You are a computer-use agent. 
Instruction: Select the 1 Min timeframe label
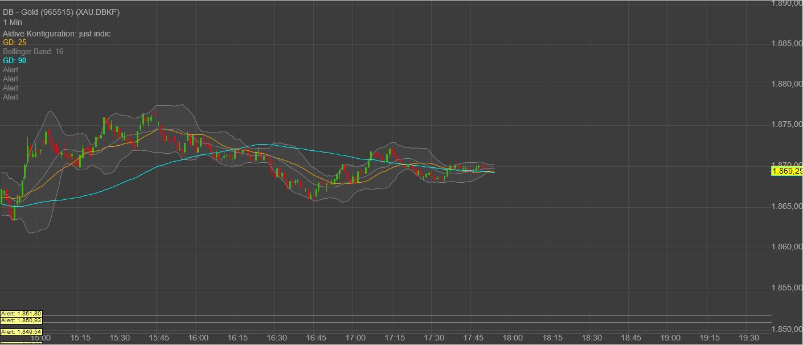(x=13, y=23)
